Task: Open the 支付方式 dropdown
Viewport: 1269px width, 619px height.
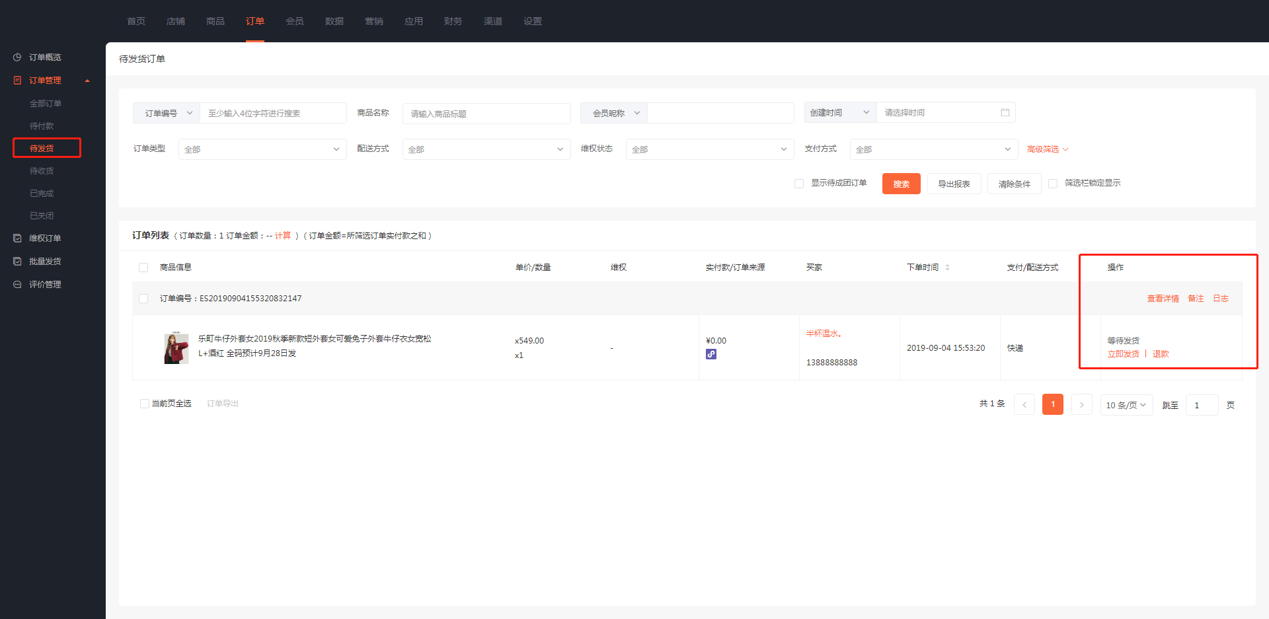Action: [933, 149]
